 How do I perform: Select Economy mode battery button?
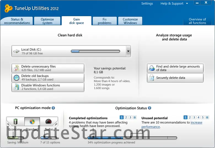click(x=15, y=121)
